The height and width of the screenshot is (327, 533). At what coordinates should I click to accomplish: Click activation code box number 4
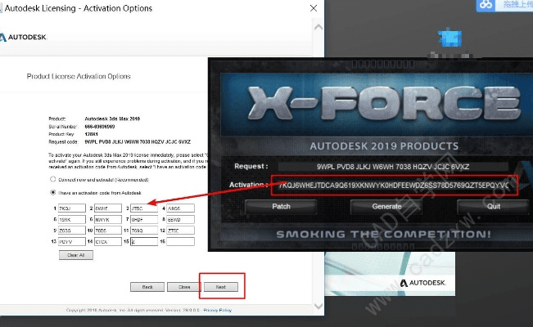tap(180, 208)
